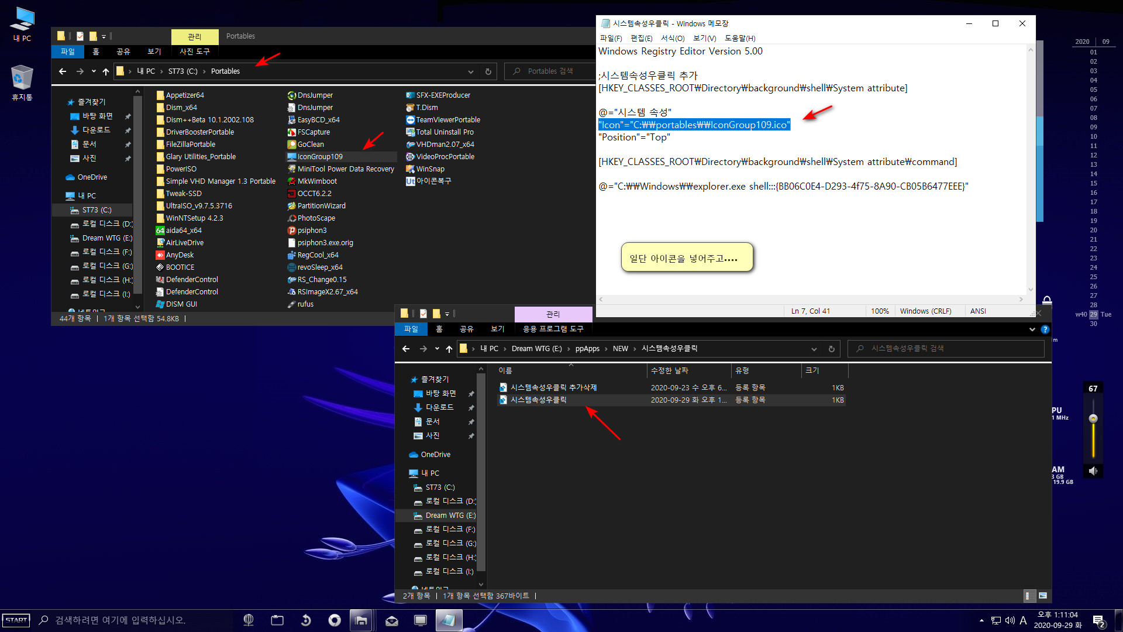The height and width of the screenshot is (632, 1123).
Task: Open TeamViewerPortable in Portables window
Action: pyautogui.click(x=443, y=119)
